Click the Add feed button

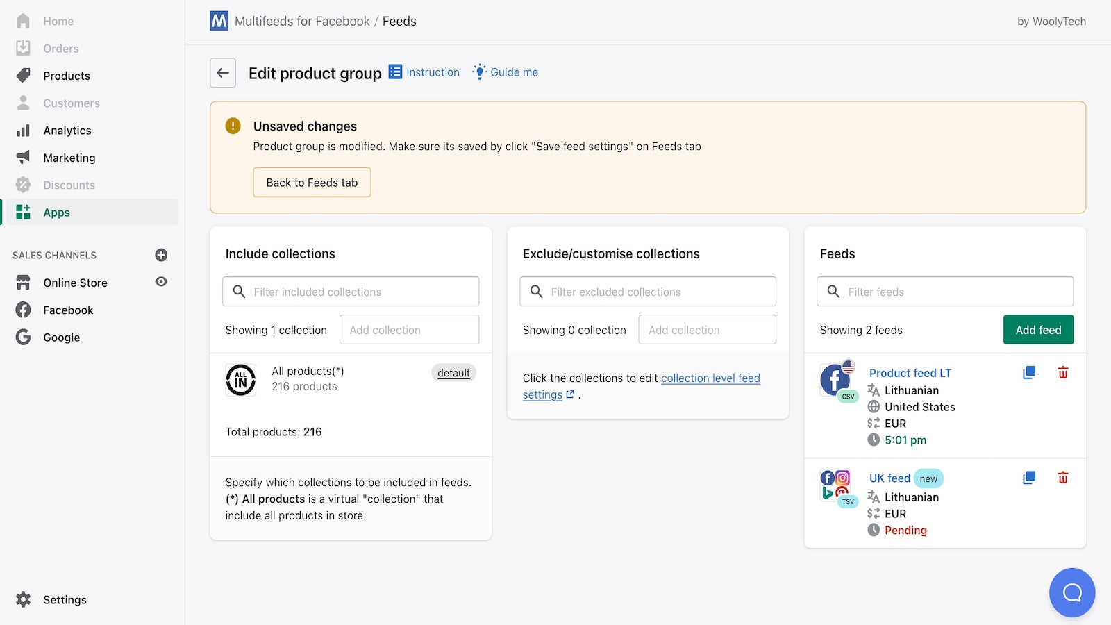(1037, 329)
